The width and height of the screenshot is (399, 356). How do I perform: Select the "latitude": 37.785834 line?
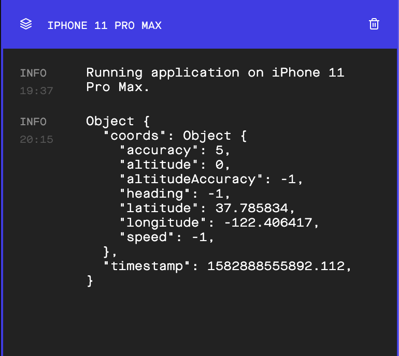207,208
